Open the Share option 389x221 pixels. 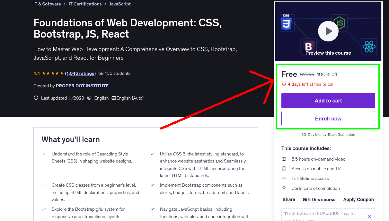pyautogui.click(x=288, y=199)
